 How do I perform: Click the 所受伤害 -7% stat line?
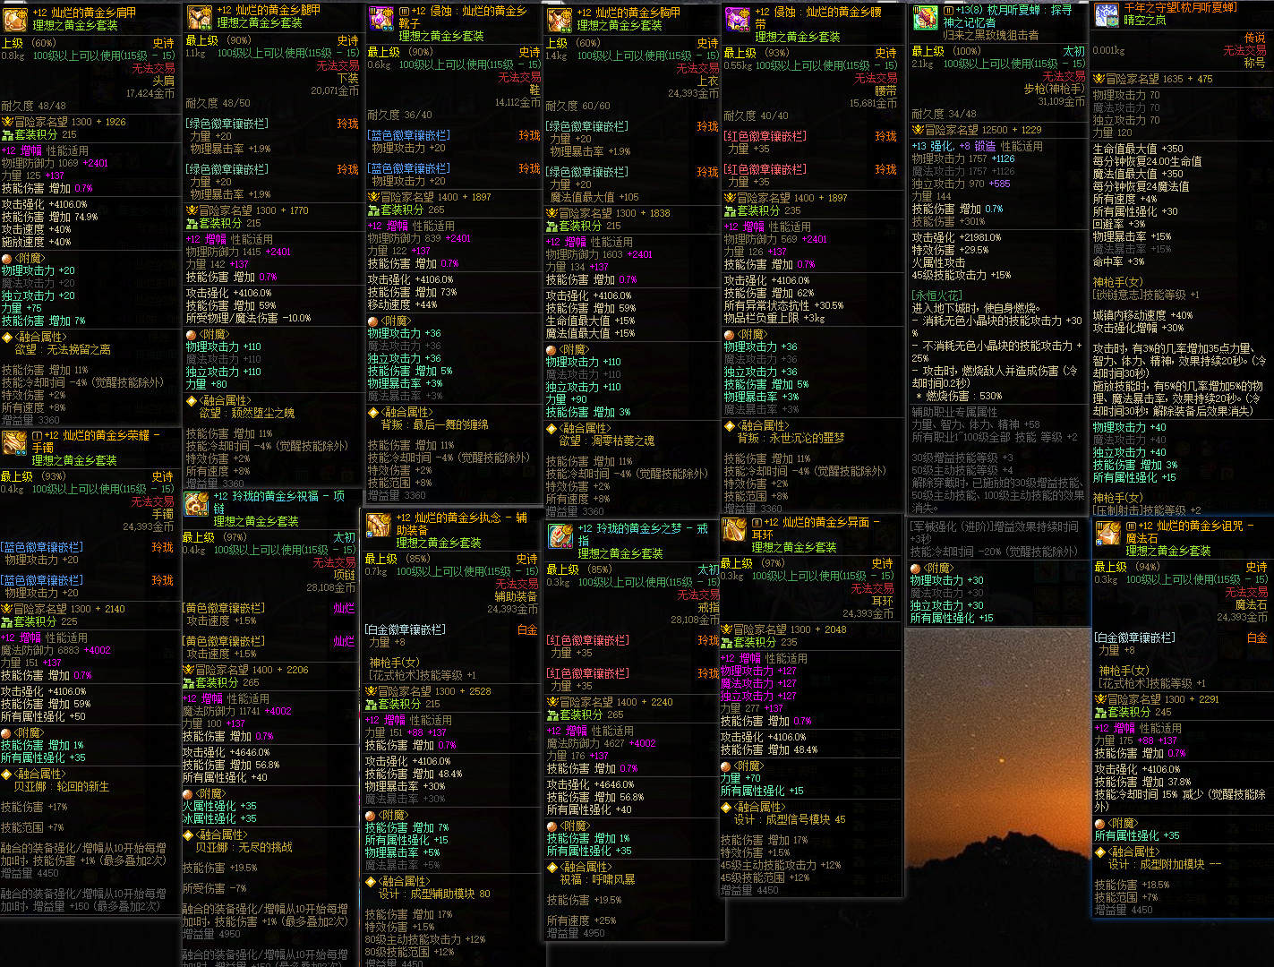pyautogui.click(x=215, y=889)
